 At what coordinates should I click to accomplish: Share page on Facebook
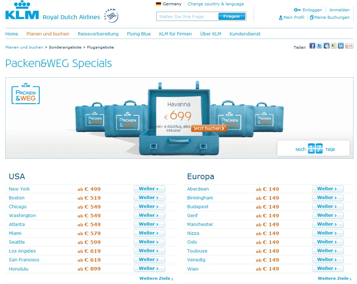pos(312,46)
